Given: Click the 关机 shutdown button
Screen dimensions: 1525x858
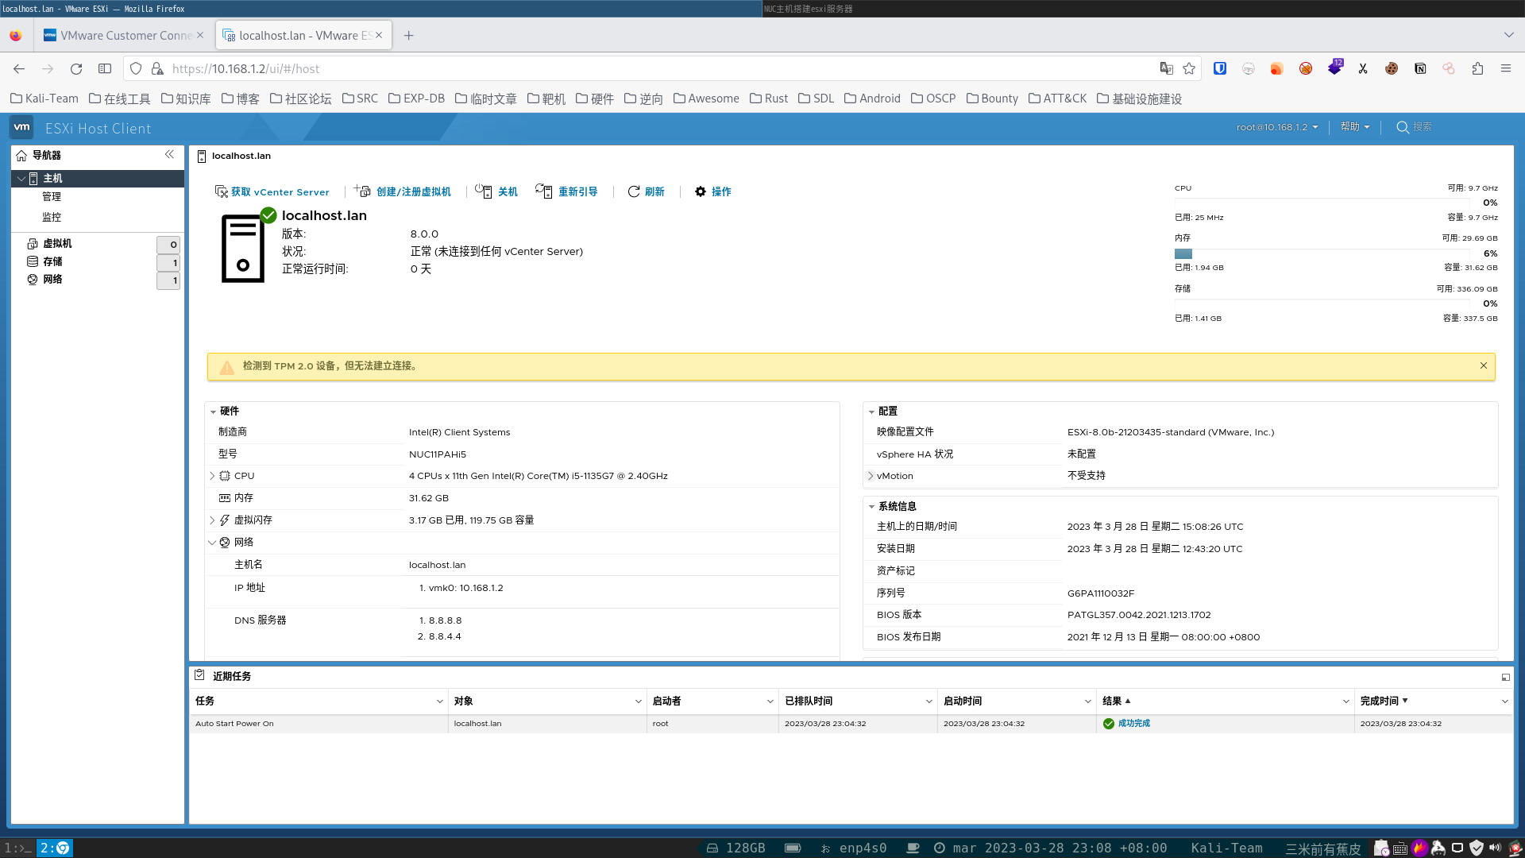Looking at the screenshot, I should [496, 191].
